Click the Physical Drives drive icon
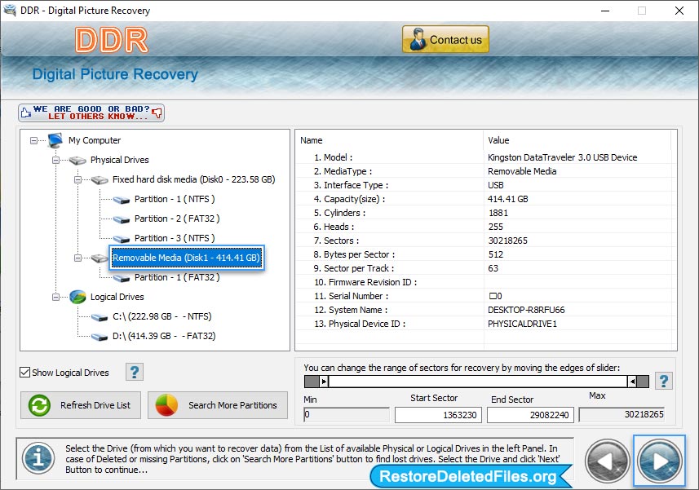Screen dimensions: 699x490 [x=77, y=161]
